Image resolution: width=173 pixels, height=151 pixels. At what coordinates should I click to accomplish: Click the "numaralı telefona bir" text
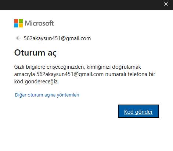coord(130,74)
